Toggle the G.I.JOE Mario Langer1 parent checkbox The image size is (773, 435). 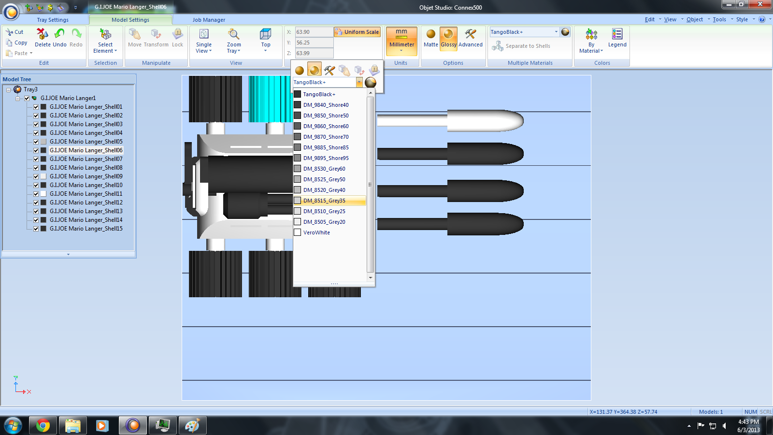point(27,98)
